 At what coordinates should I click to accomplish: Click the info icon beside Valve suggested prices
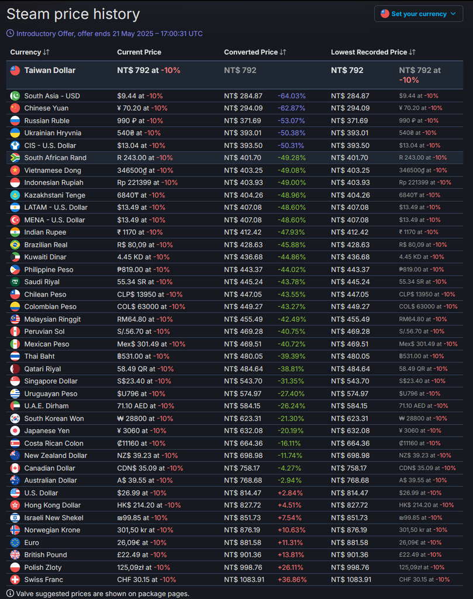tap(11, 594)
